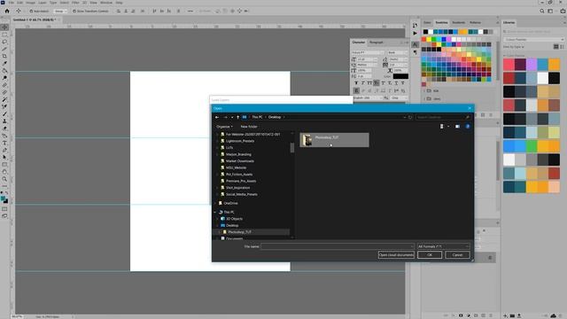Viewport: 567px width, 319px height.
Task: Select the Horizontal Type tool
Action: 4,144
